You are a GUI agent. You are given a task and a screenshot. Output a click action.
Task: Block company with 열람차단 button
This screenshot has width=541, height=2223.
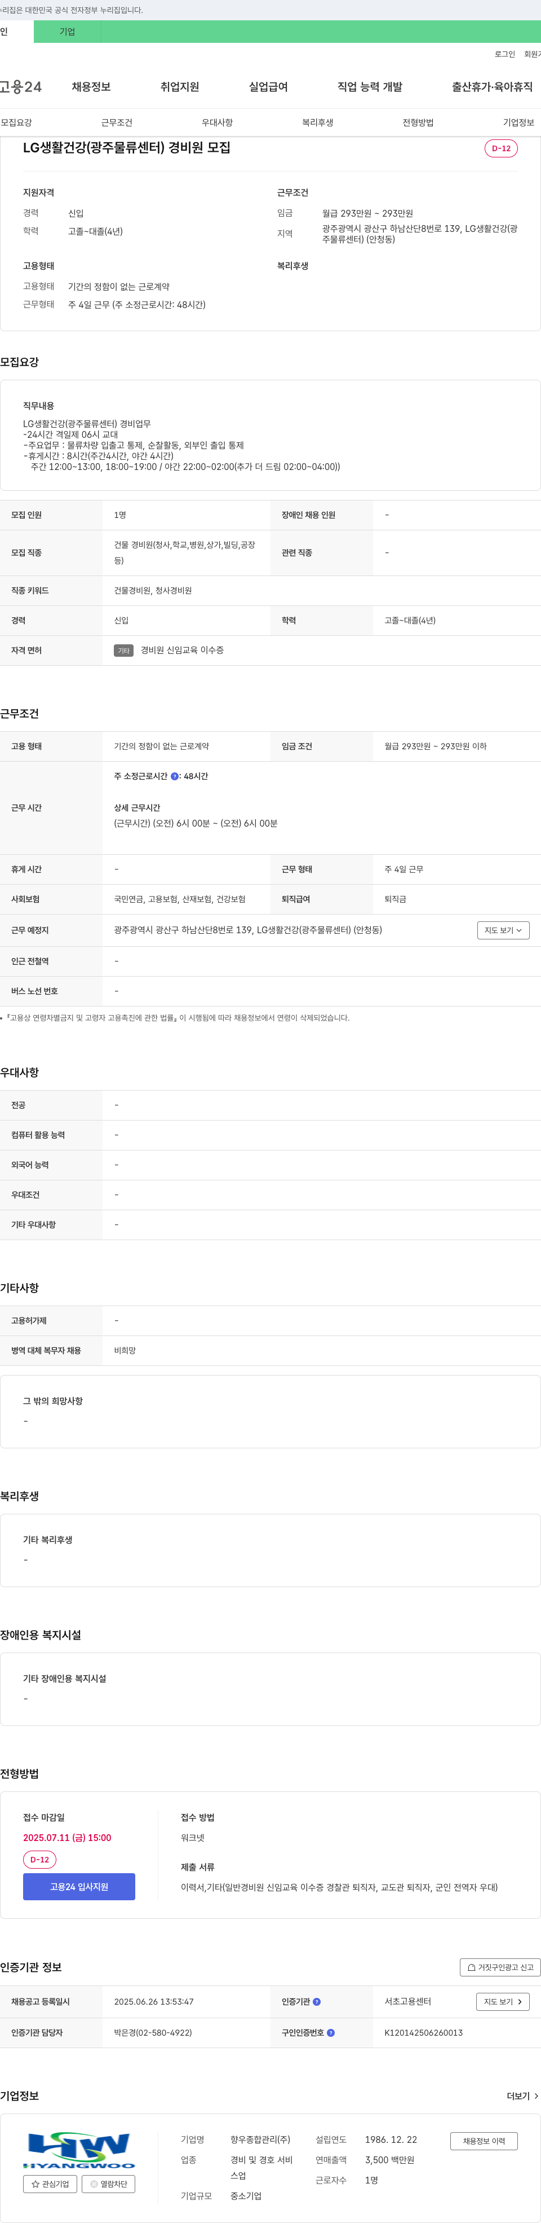[109, 2184]
